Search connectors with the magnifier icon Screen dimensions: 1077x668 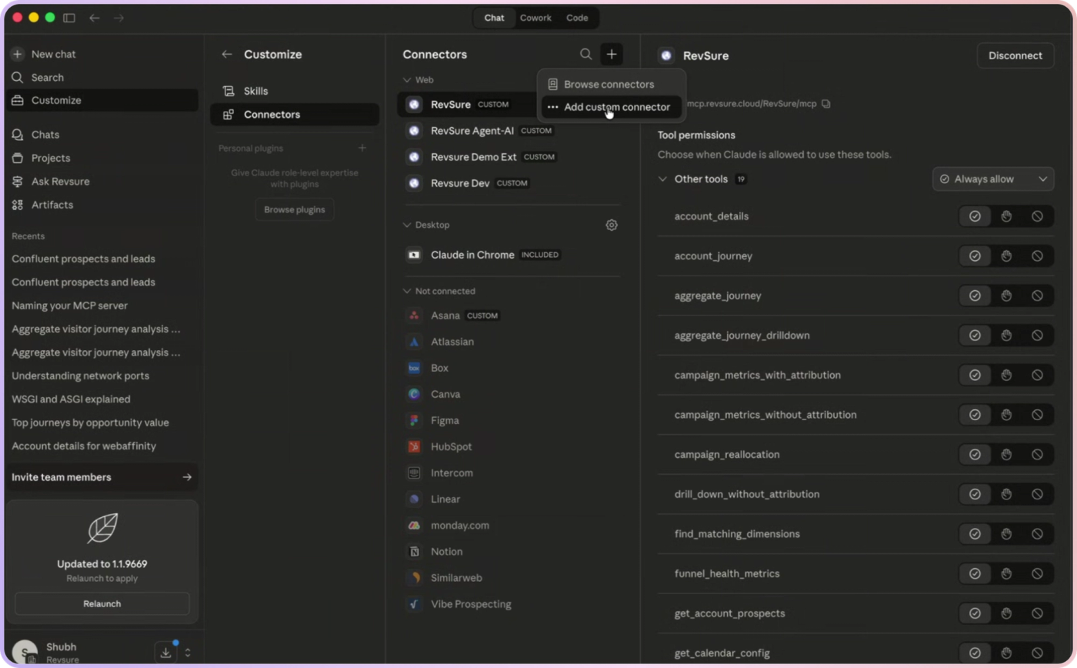point(586,54)
